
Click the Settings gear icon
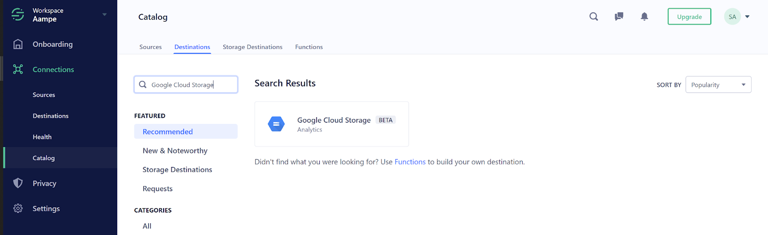pyautogui.click(x=18, y=209)
